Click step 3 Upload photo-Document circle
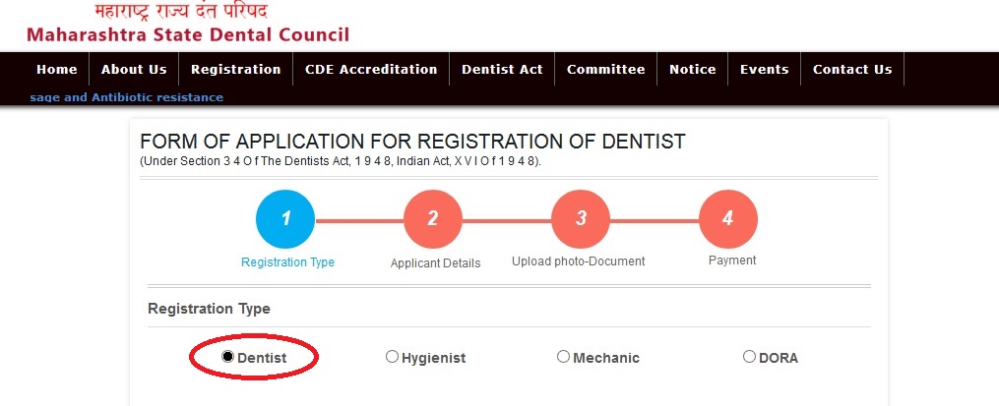The width and height of the screenshot is (999, 406). [581, 219]
